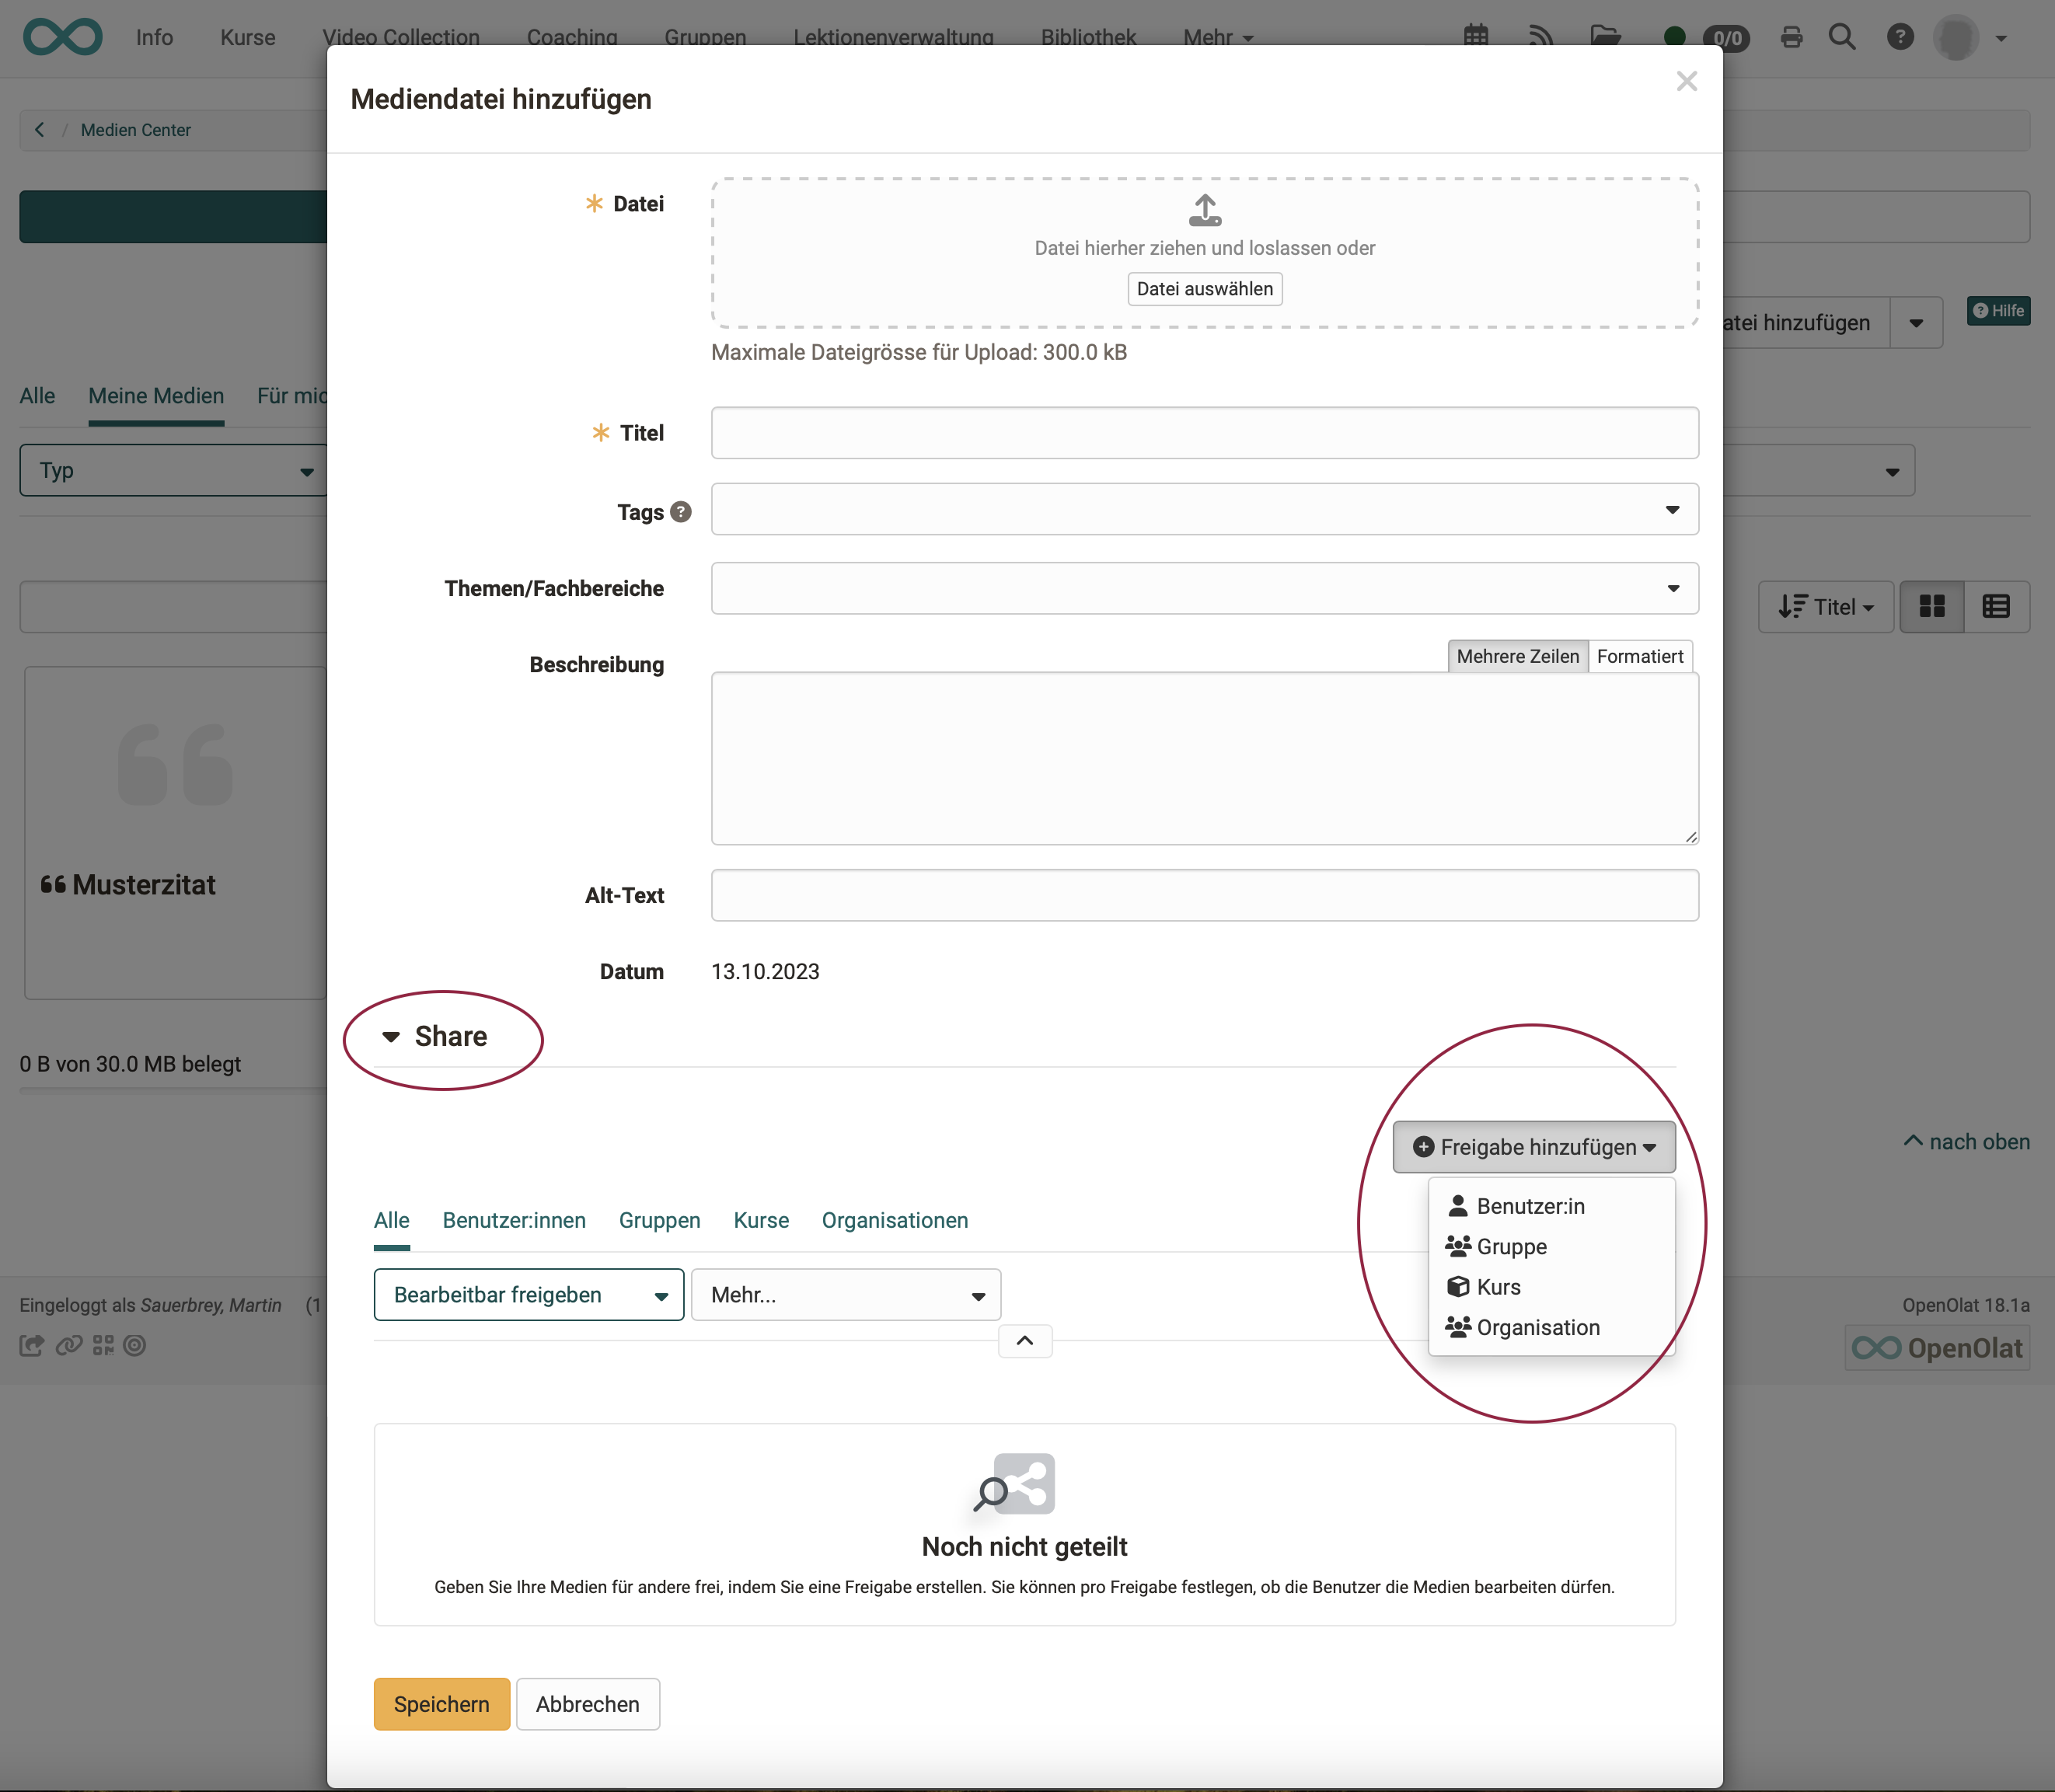This screenshot has height=1792, width=2055.
Task: Click the upload file icon
Action: 1204,210
